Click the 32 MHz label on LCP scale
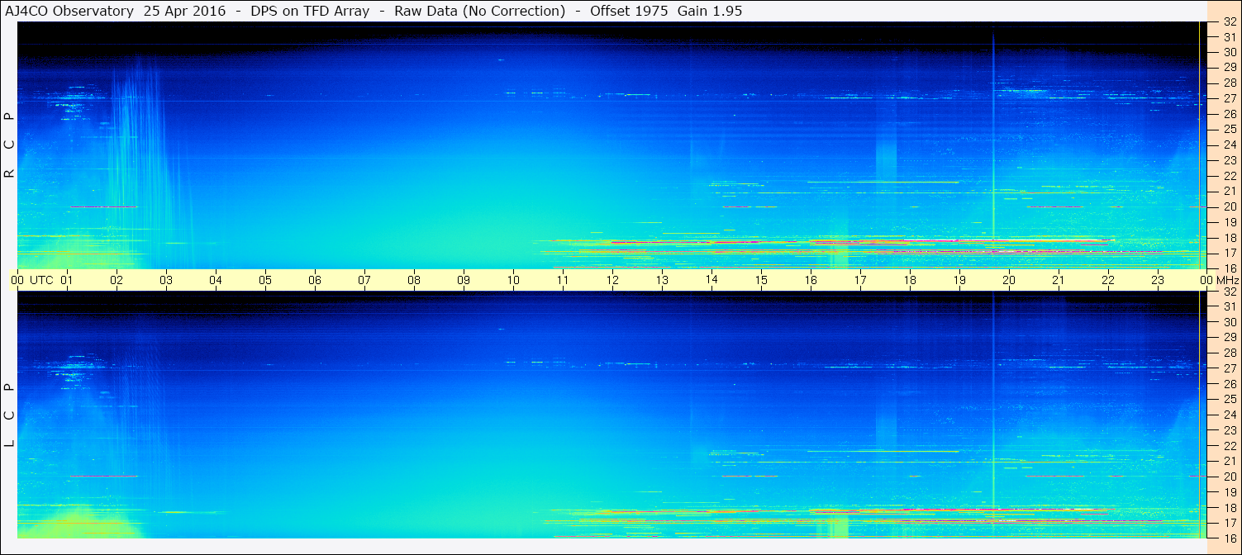 coord(1229,292)
